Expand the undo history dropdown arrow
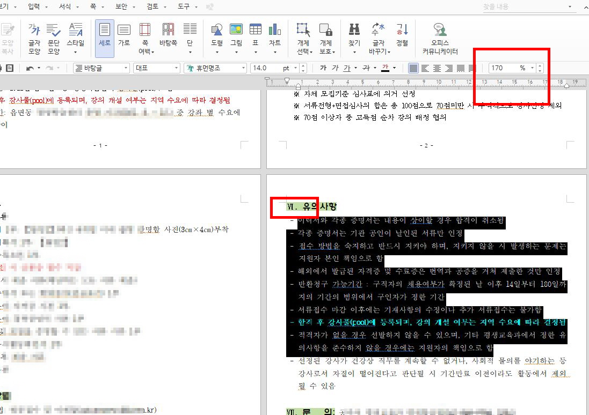 pos(39,68)
